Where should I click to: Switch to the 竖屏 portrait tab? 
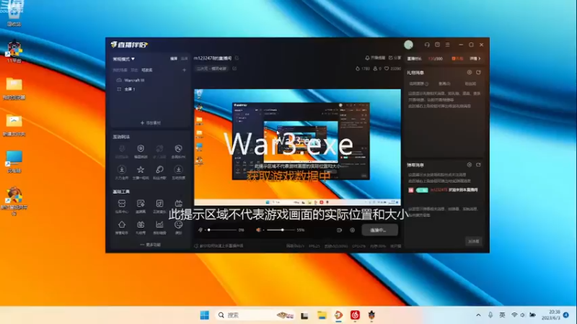[184, 59]
